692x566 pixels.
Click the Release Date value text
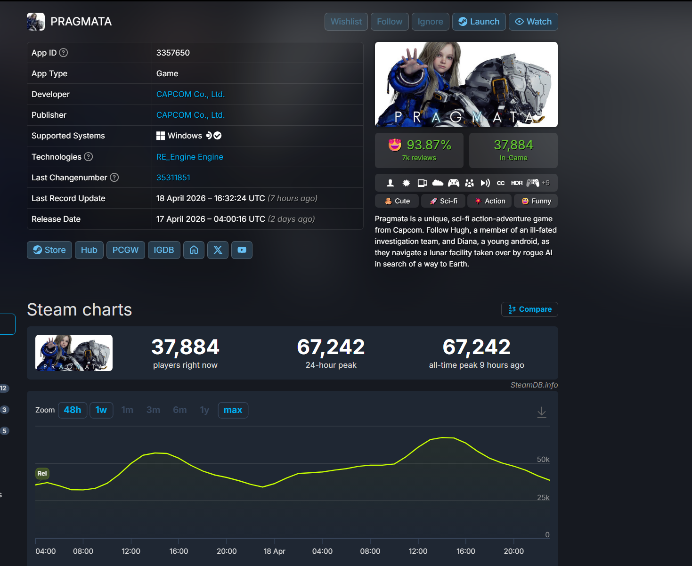(236, 219)
